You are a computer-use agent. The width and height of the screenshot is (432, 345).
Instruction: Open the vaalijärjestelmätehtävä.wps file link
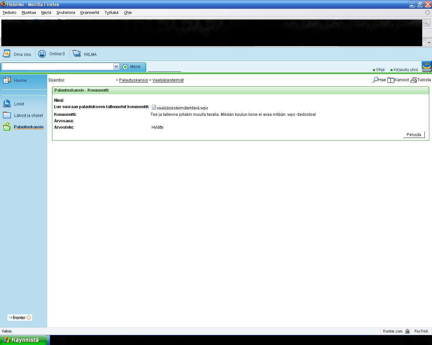coord(182,108)
